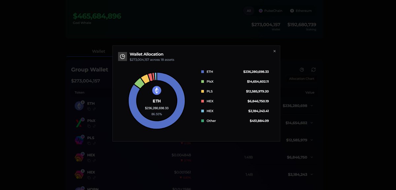Viewport: 396px width, 190px height.
Task: Expand the HEX $6,846,750 row chevron
Action: pyautogui.click(x=312, y=157)
